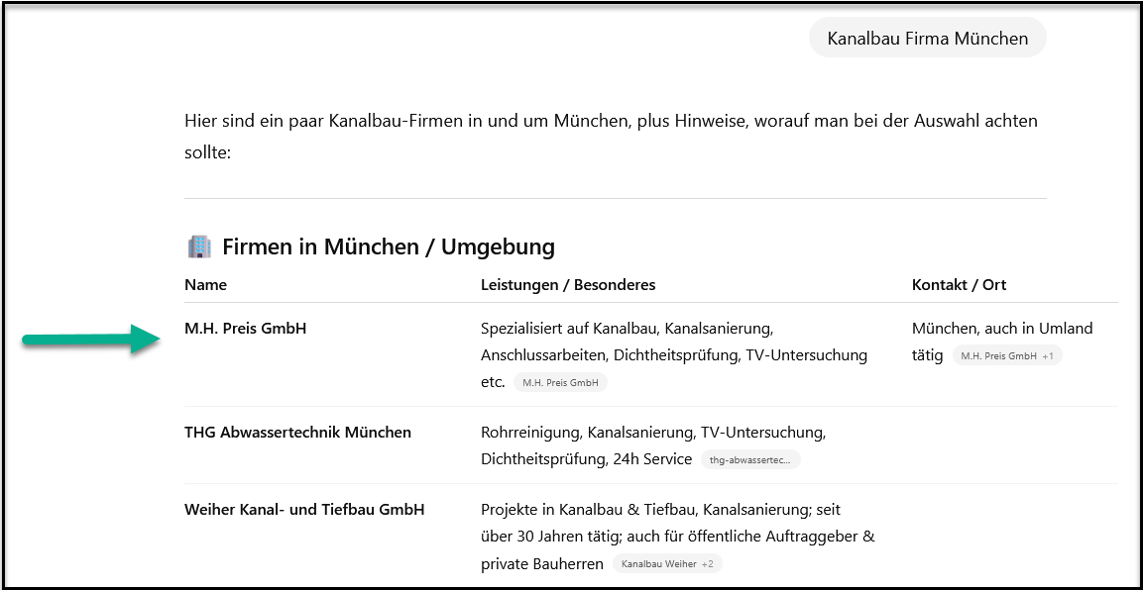
Task: Click the intro paragraph starting "Hier sind ein paar"
Action: pos(611,122)
